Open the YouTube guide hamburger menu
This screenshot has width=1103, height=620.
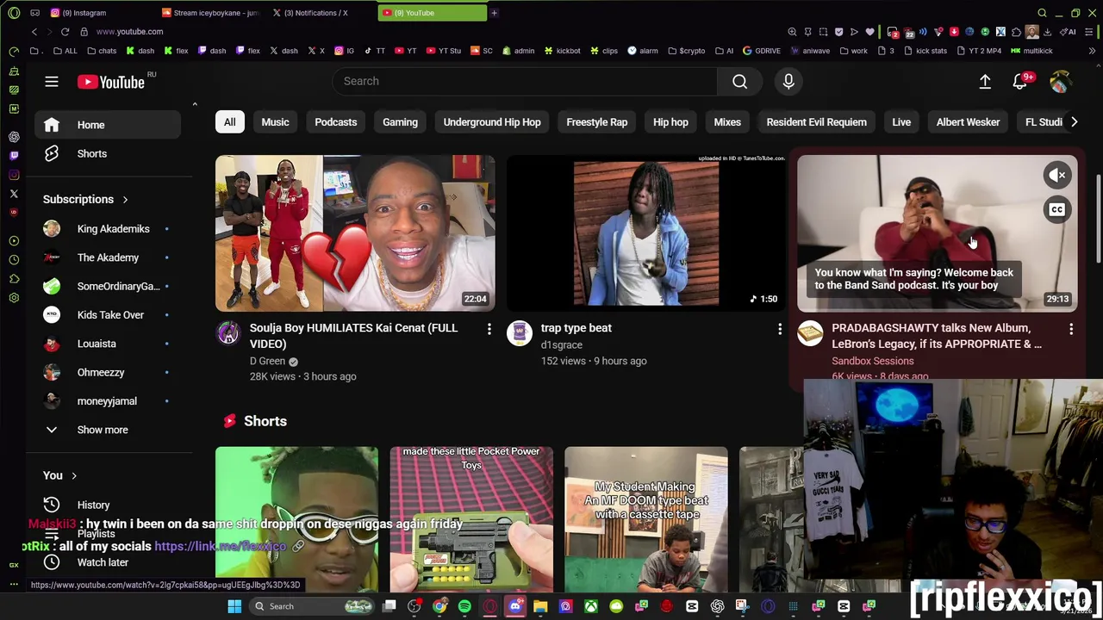pyautogui.click(x=52, y=82)
